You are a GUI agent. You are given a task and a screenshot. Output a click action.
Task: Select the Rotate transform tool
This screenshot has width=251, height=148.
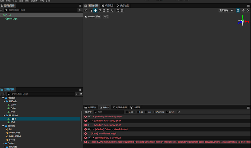point(100,11)
